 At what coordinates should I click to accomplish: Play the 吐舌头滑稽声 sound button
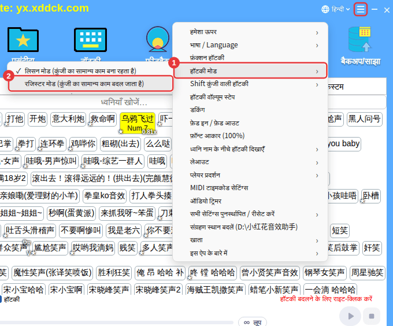(x=30, y=231)
